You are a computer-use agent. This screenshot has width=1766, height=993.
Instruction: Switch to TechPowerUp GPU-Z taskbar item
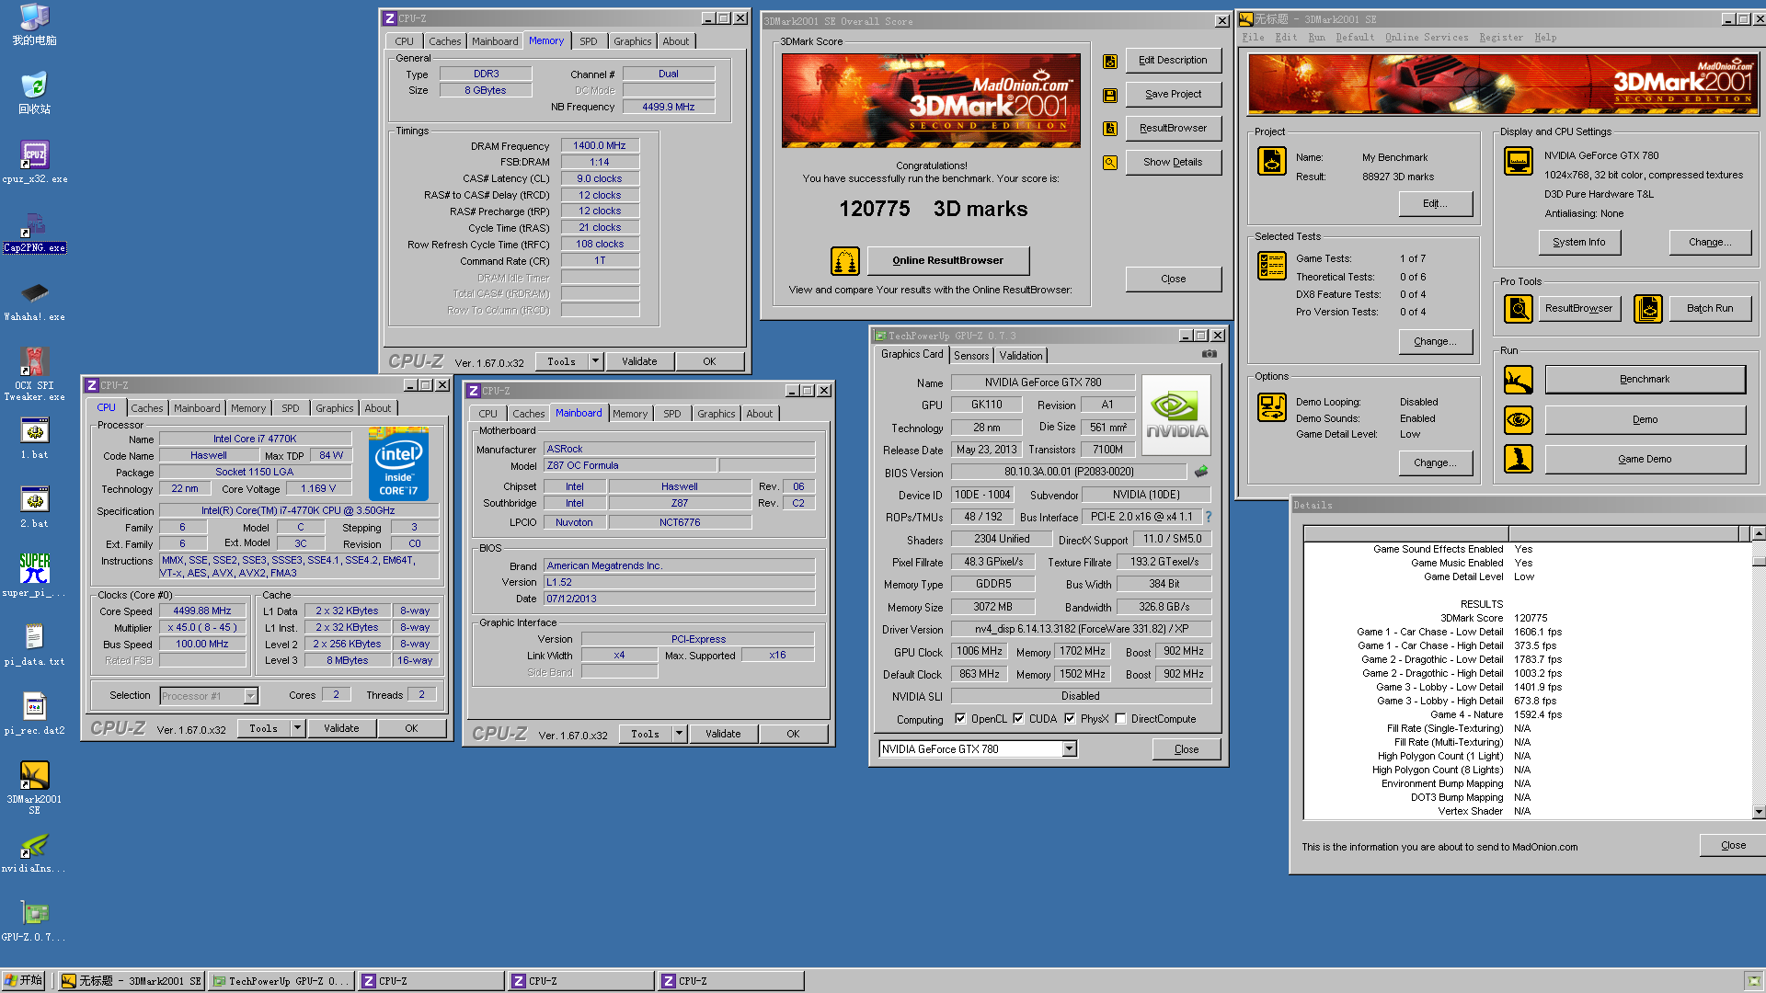[x=281, y=981]
